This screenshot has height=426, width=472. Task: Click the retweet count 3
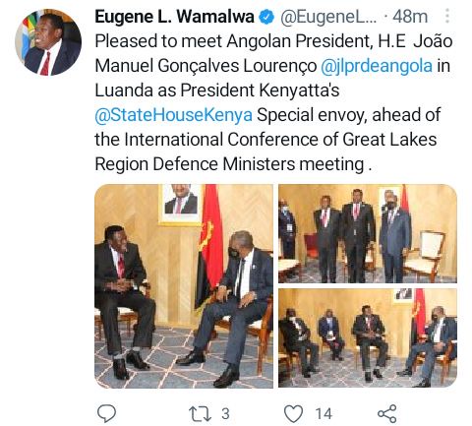click(225, 414)
